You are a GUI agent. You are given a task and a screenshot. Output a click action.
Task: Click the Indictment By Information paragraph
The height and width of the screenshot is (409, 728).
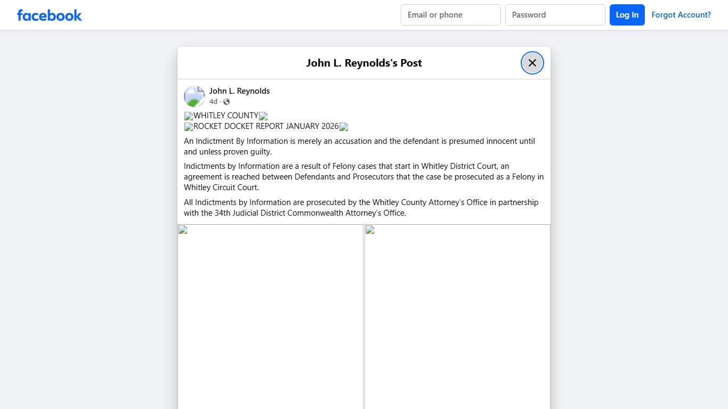point(359,146)
